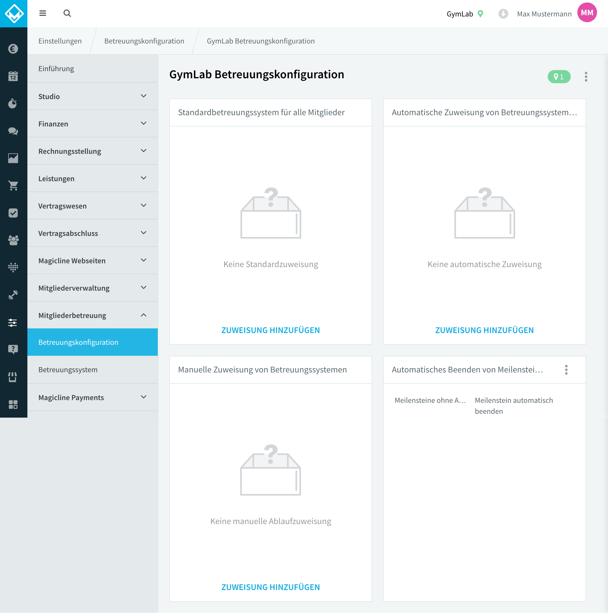
Task: Click the Standardbetreuungssystem für alle Mitglieder heading
Action: pyautogui.click(x=261, y=112)
